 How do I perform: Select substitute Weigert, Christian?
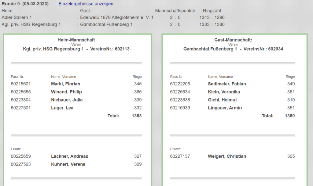click(227, 156)
